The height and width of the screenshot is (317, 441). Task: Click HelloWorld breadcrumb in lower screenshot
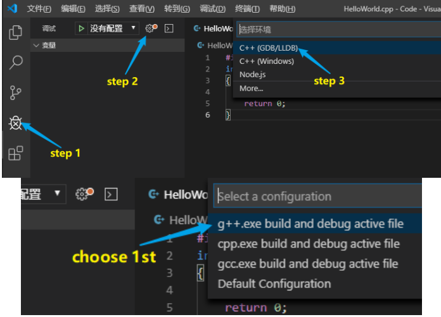[x=181, y=220]
